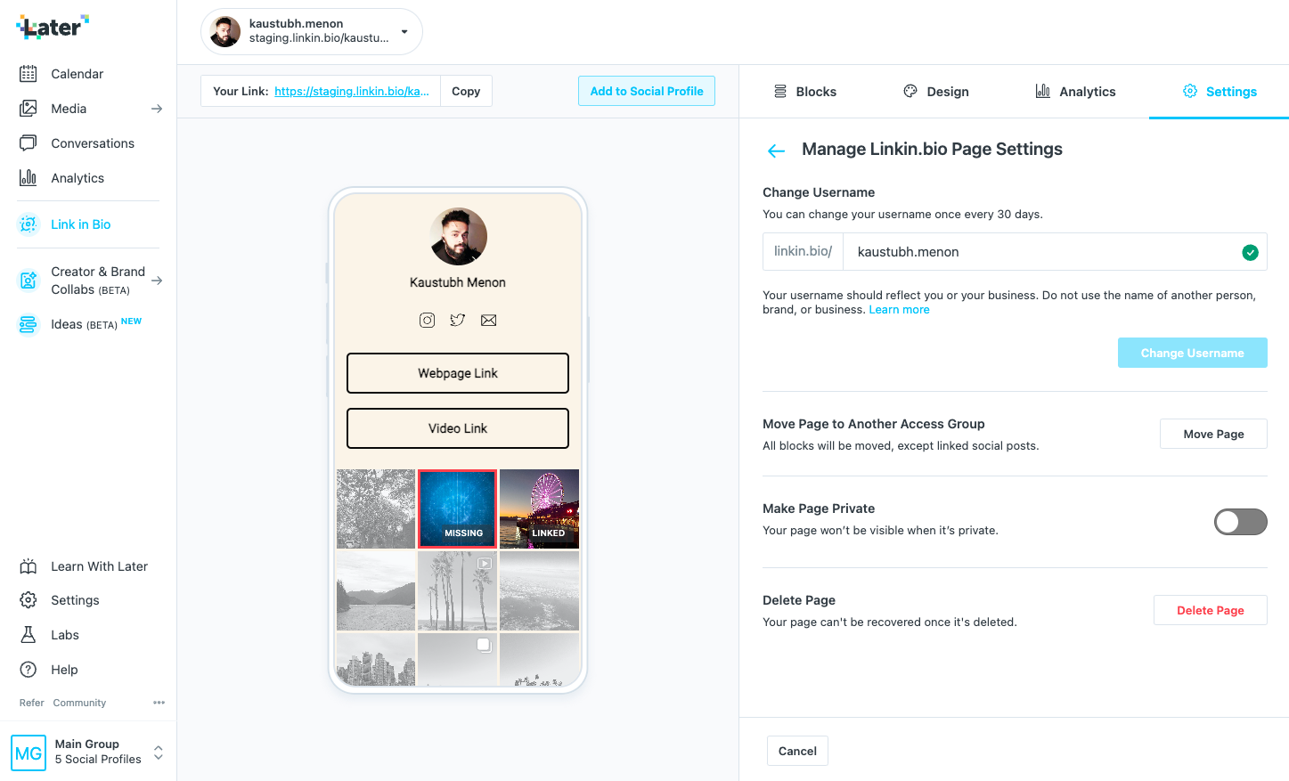Open the Media section icon
Viewport: 1289px width, 781px height.
(29, 109)
